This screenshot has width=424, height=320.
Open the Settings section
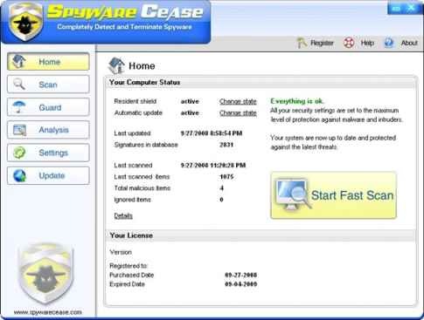click(x=48, y=153)
